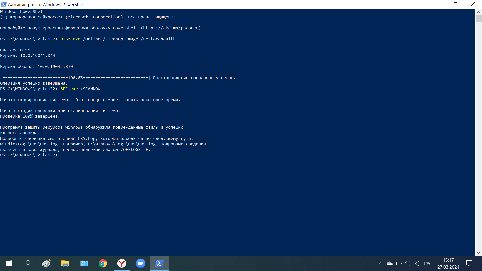
Task: Click the 100.0% progress bar line
Action: 118,78
